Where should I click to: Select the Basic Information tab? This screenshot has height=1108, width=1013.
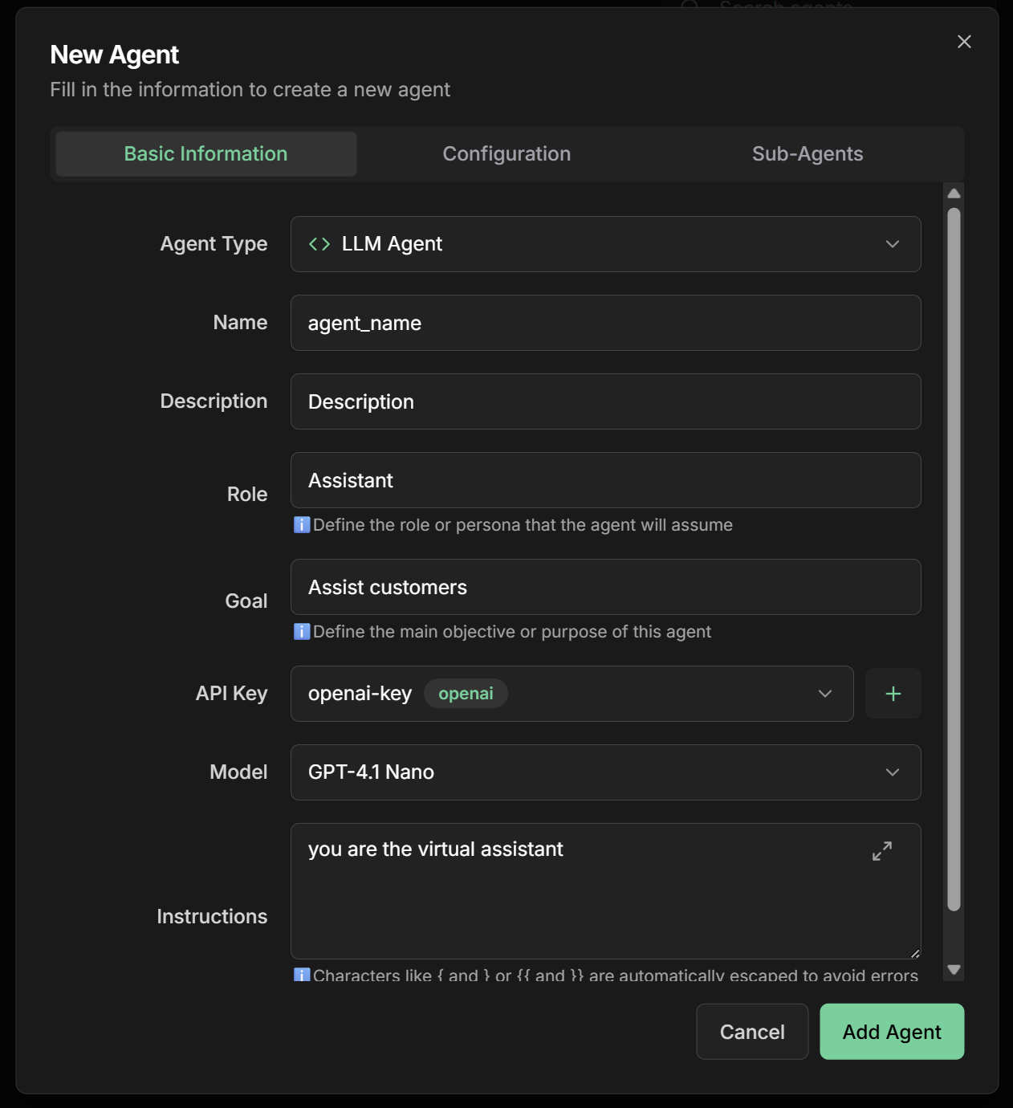coord(205,153)
